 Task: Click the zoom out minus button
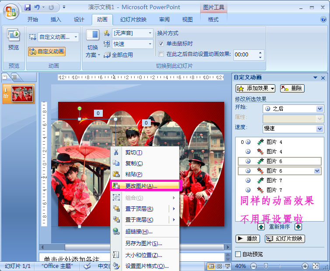pos(254,266)
